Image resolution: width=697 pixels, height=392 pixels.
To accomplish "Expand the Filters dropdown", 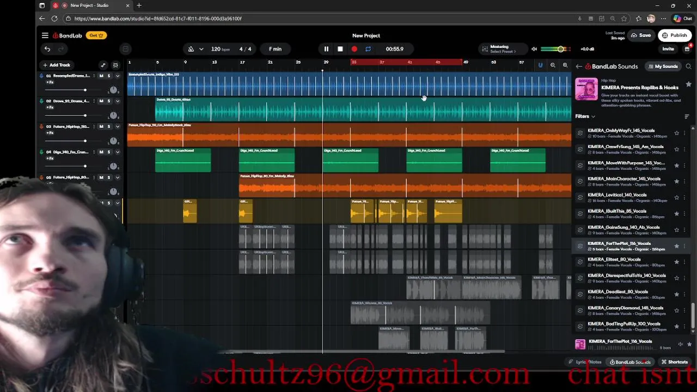I will click(x=585, y=117).
